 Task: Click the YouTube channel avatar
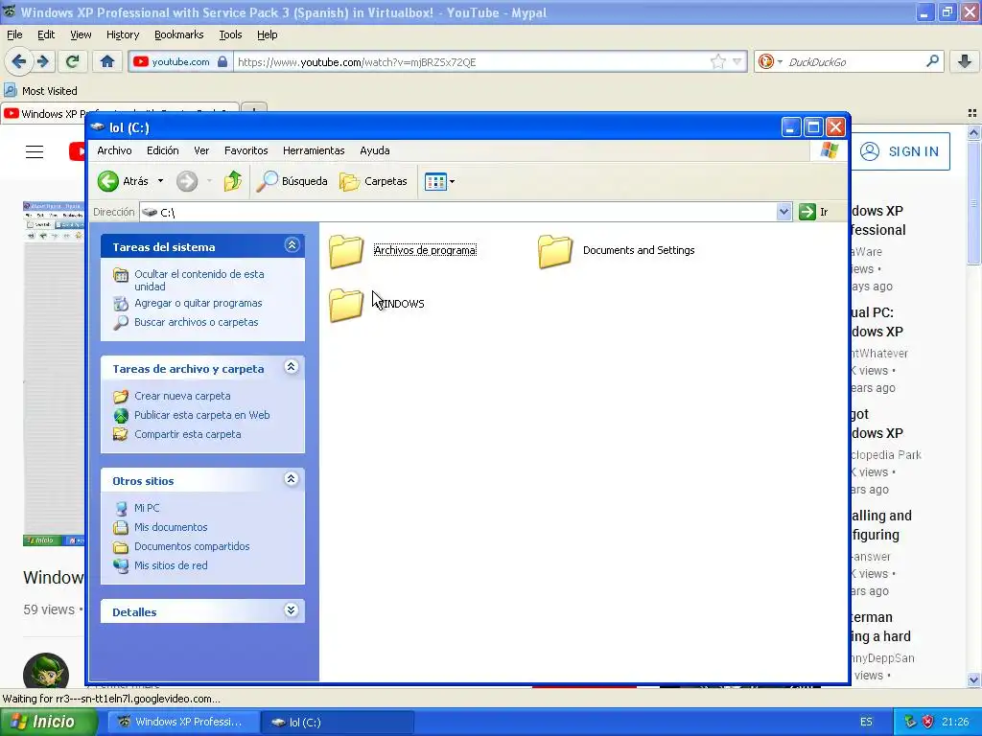(x=46, y=674)
